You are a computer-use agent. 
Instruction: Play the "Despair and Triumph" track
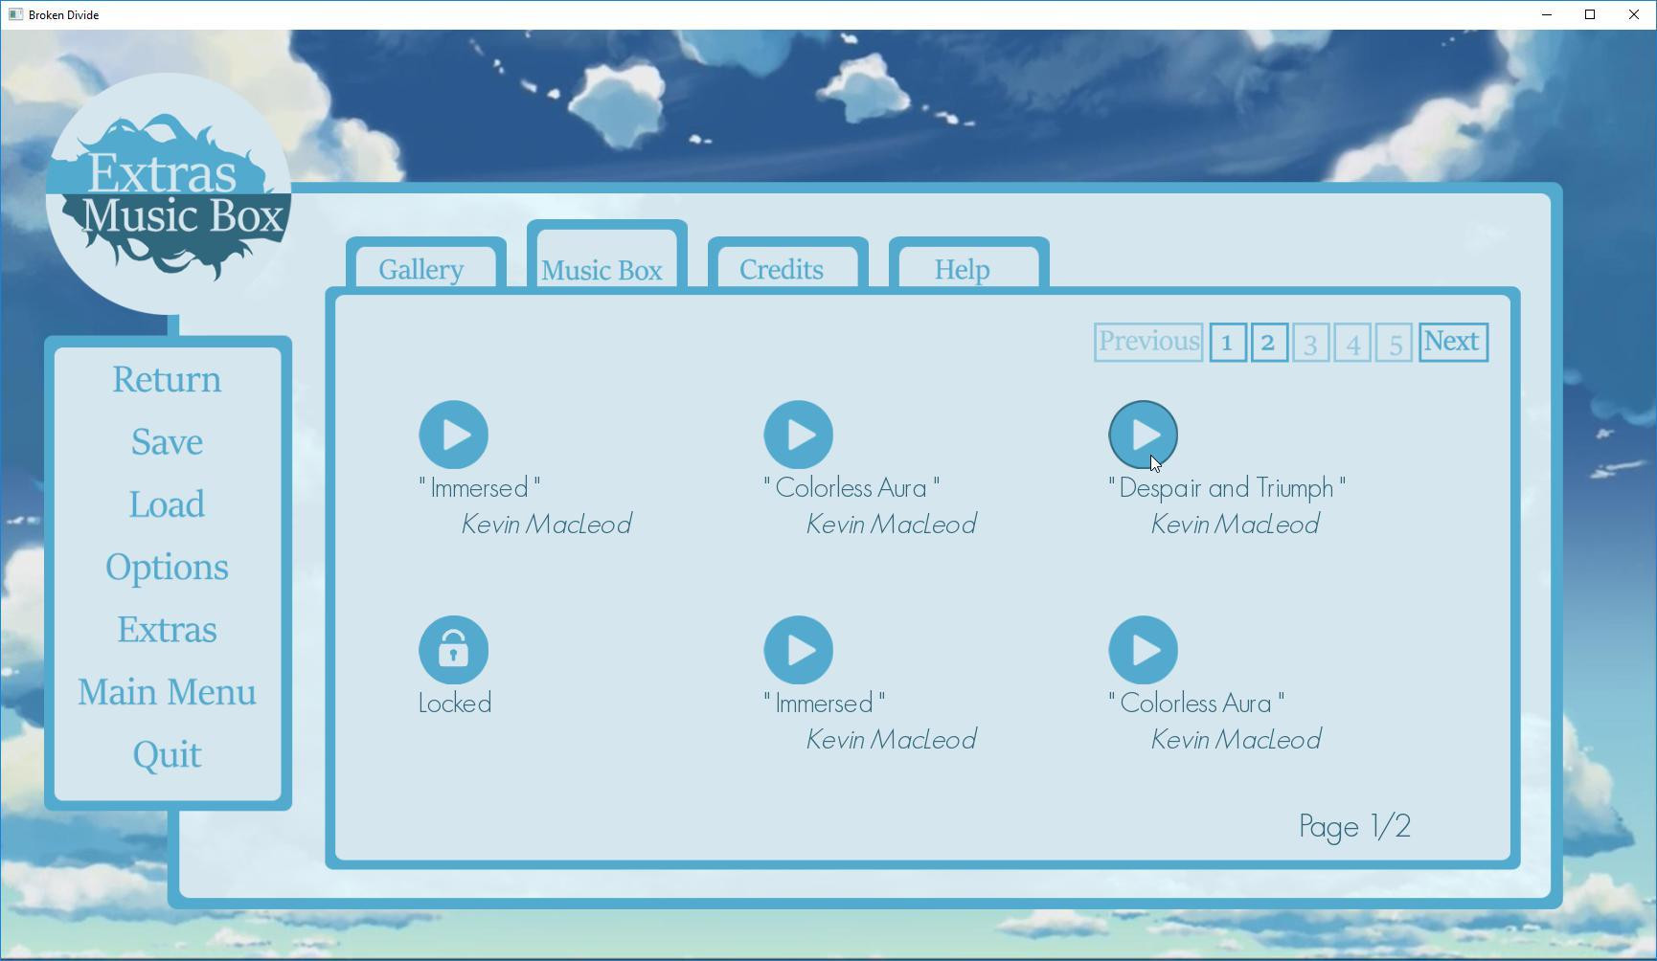pos(1144,435)
